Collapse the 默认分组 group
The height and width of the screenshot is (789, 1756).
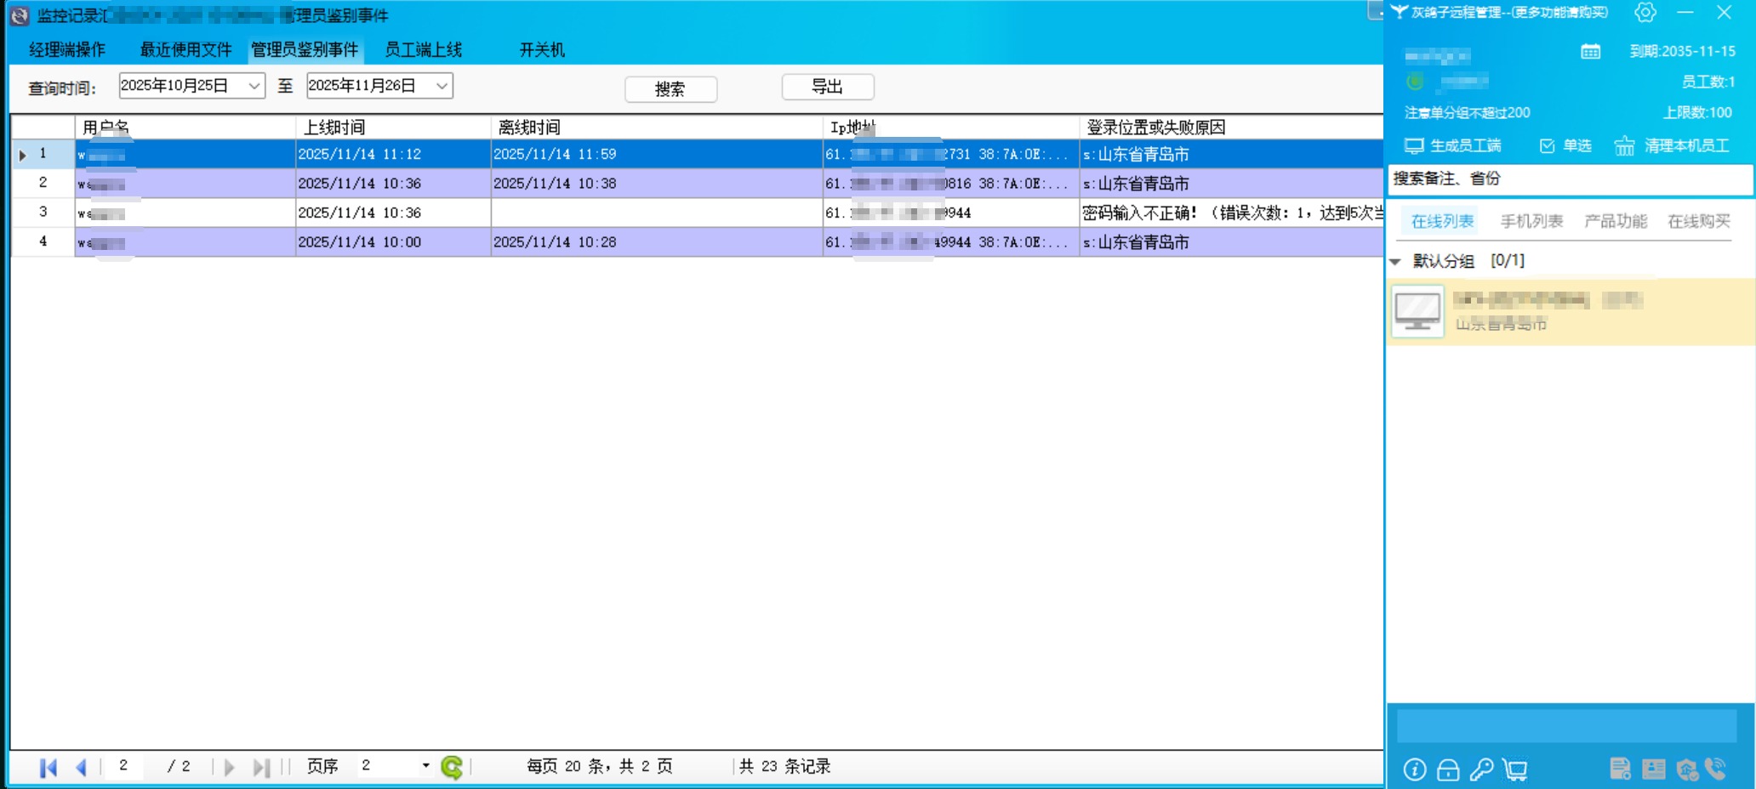(1395, 261)
